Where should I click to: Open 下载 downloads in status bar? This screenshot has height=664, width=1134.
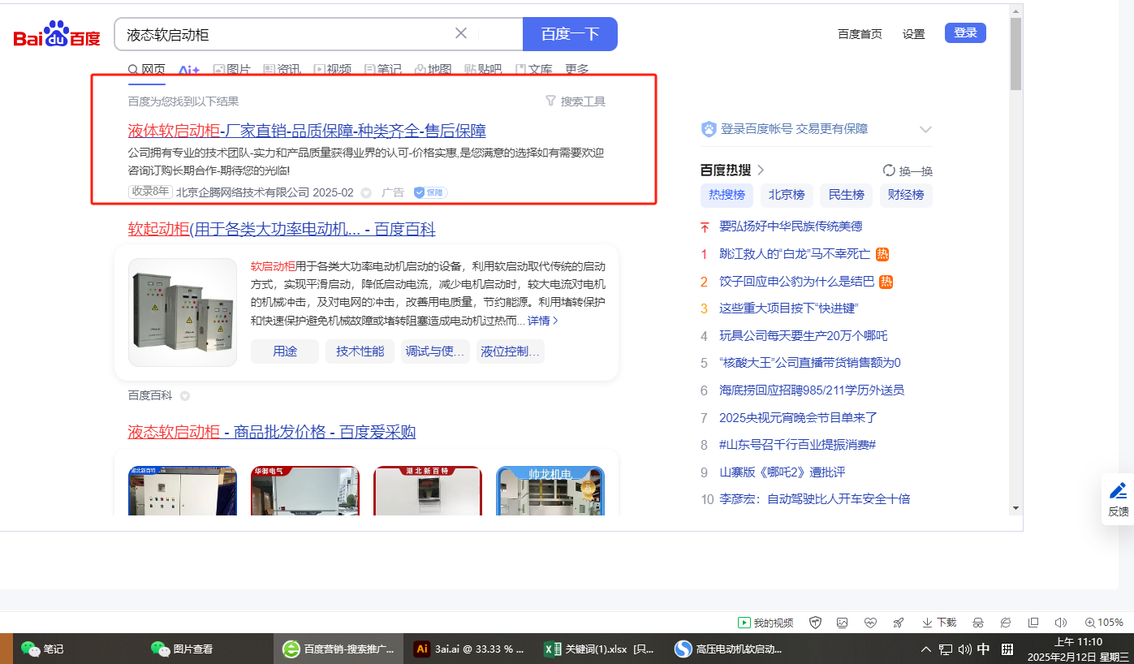(938, 623)
